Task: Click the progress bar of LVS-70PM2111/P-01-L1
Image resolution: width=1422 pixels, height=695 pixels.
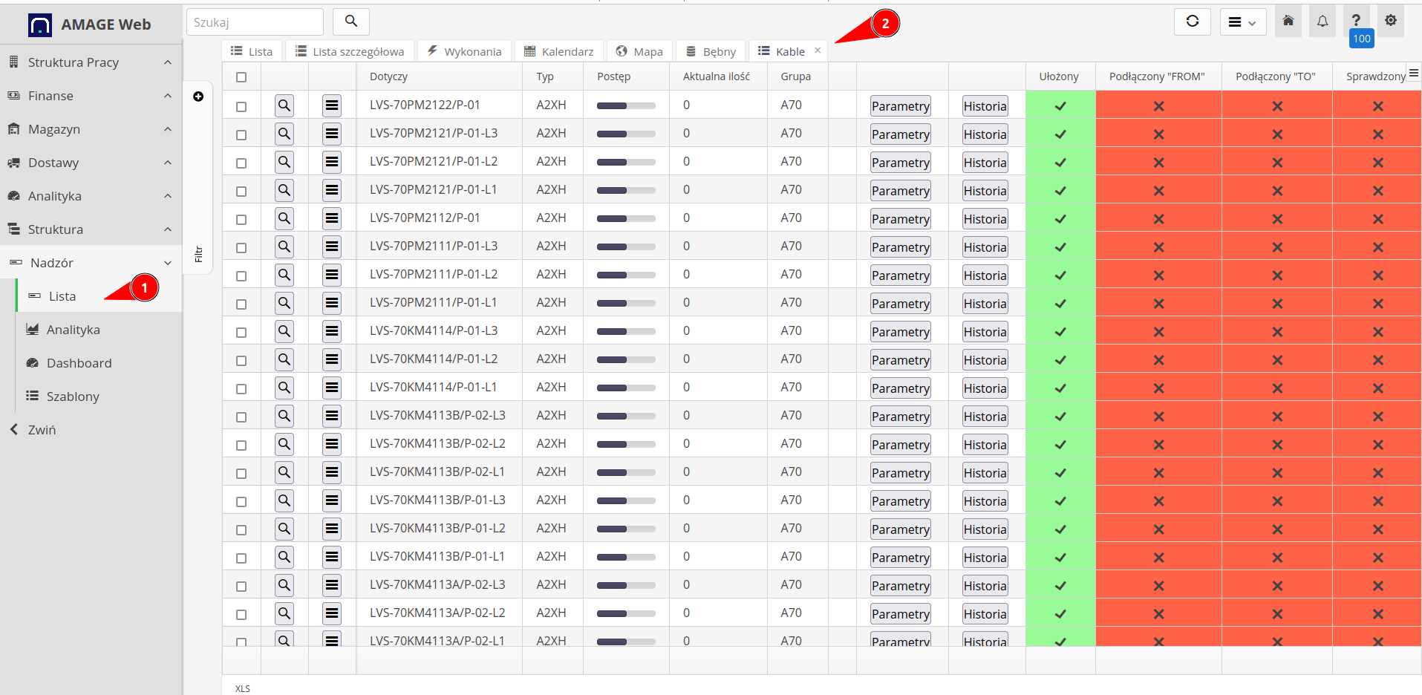Action: point(625,302)
